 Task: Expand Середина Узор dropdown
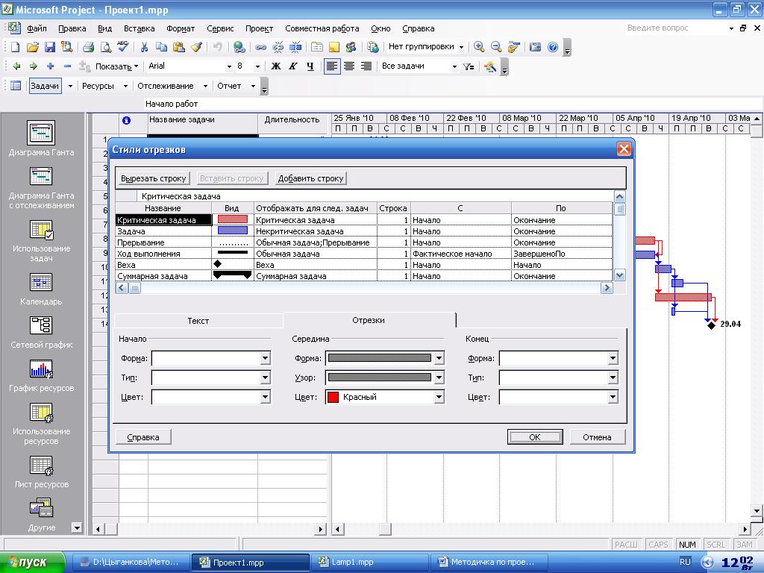[x=439, y=378]
